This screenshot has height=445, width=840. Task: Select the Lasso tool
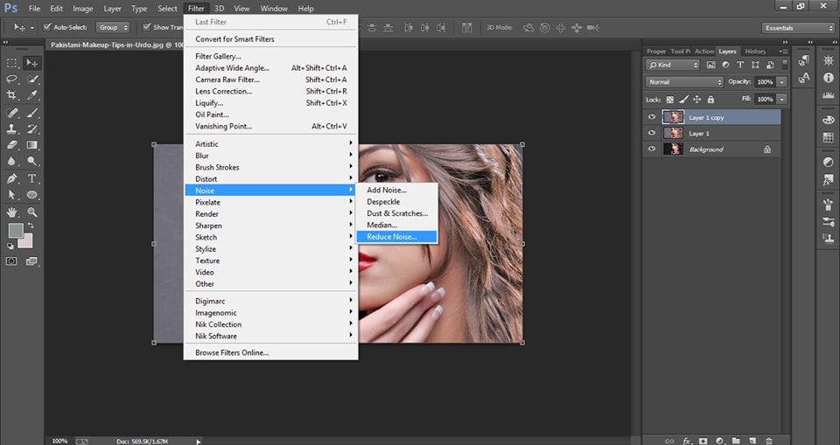tap(12, 79)
